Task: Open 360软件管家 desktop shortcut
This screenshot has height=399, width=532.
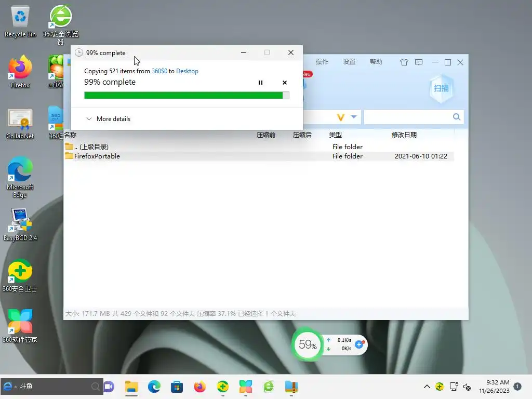Action: 20,326
